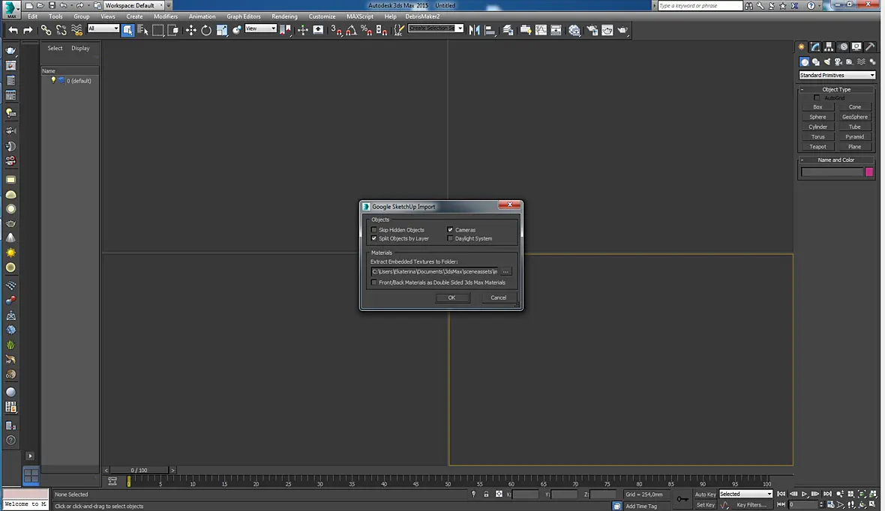Click OK in SketchUp Import dialog
This screenshot has height=511, width=885.
(x=452, y=297)
